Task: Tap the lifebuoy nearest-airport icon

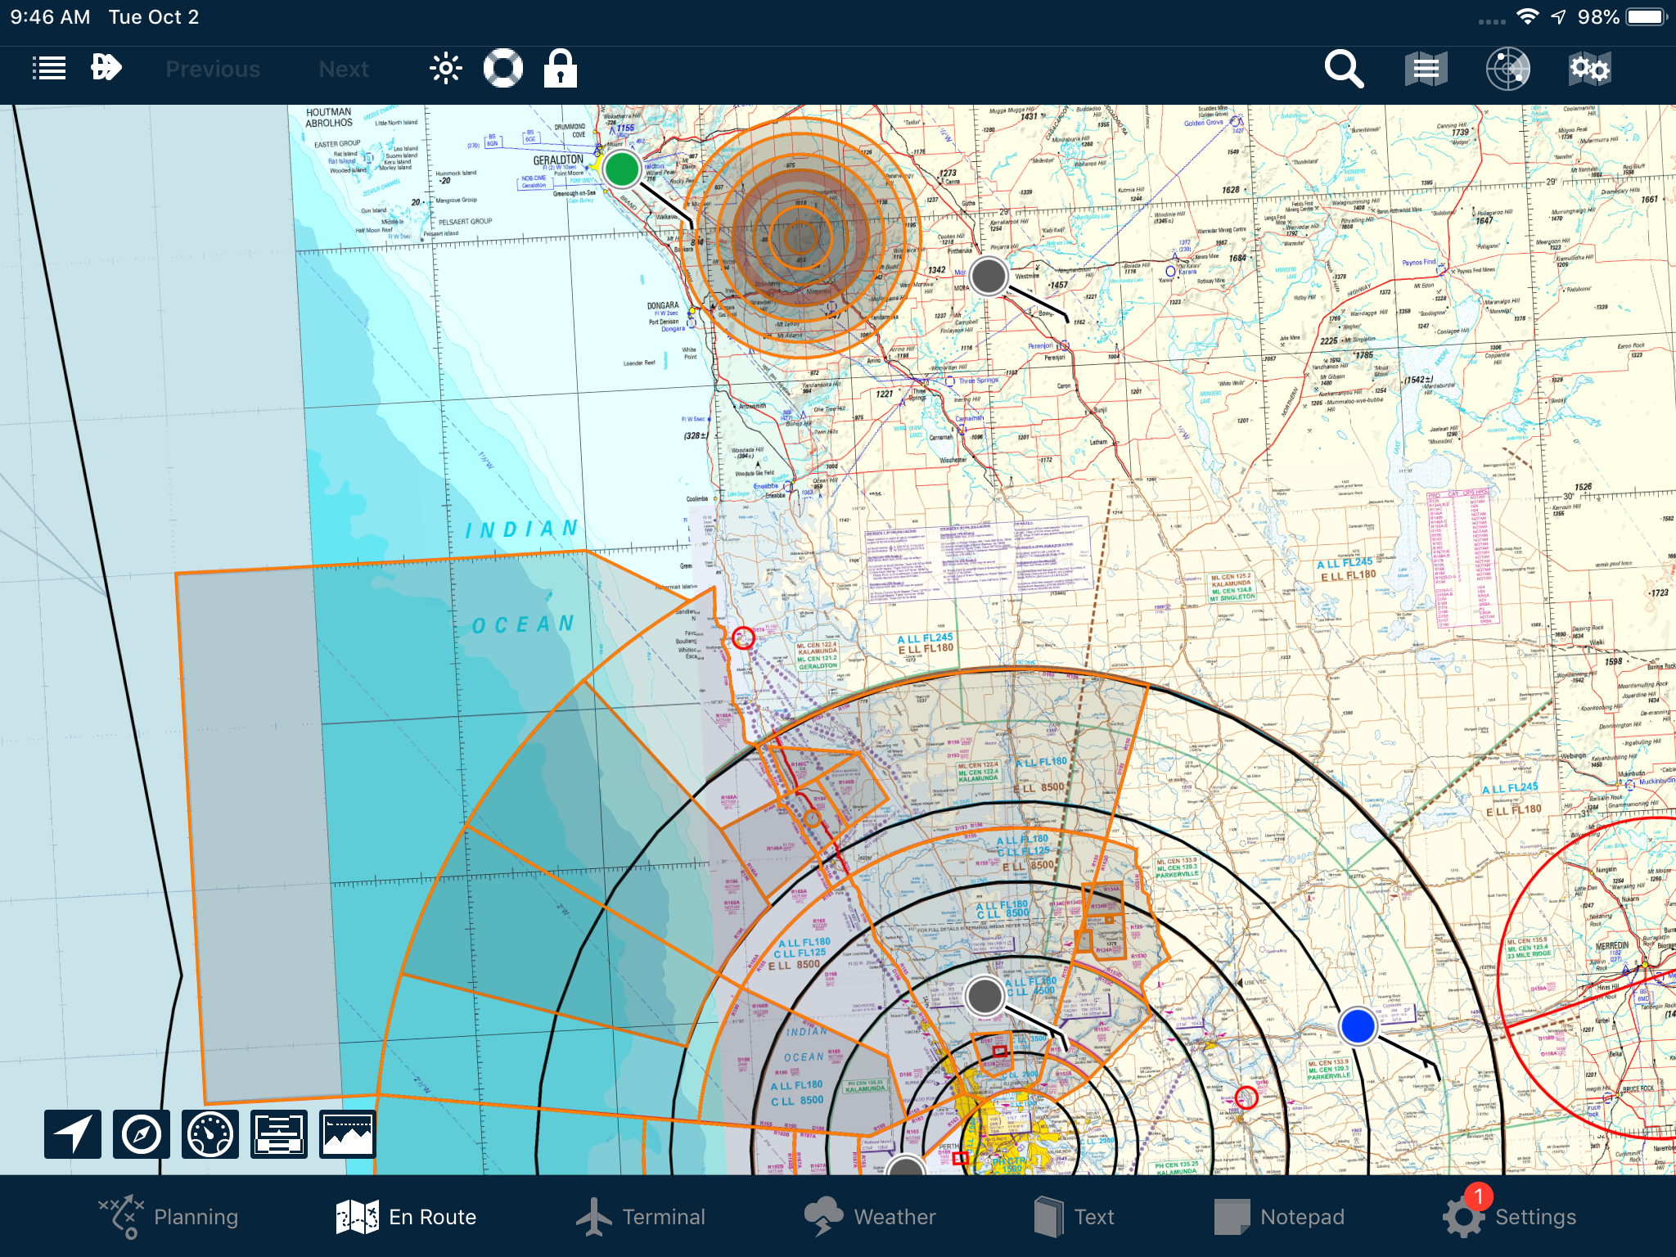Action: (x=503, y=69)
